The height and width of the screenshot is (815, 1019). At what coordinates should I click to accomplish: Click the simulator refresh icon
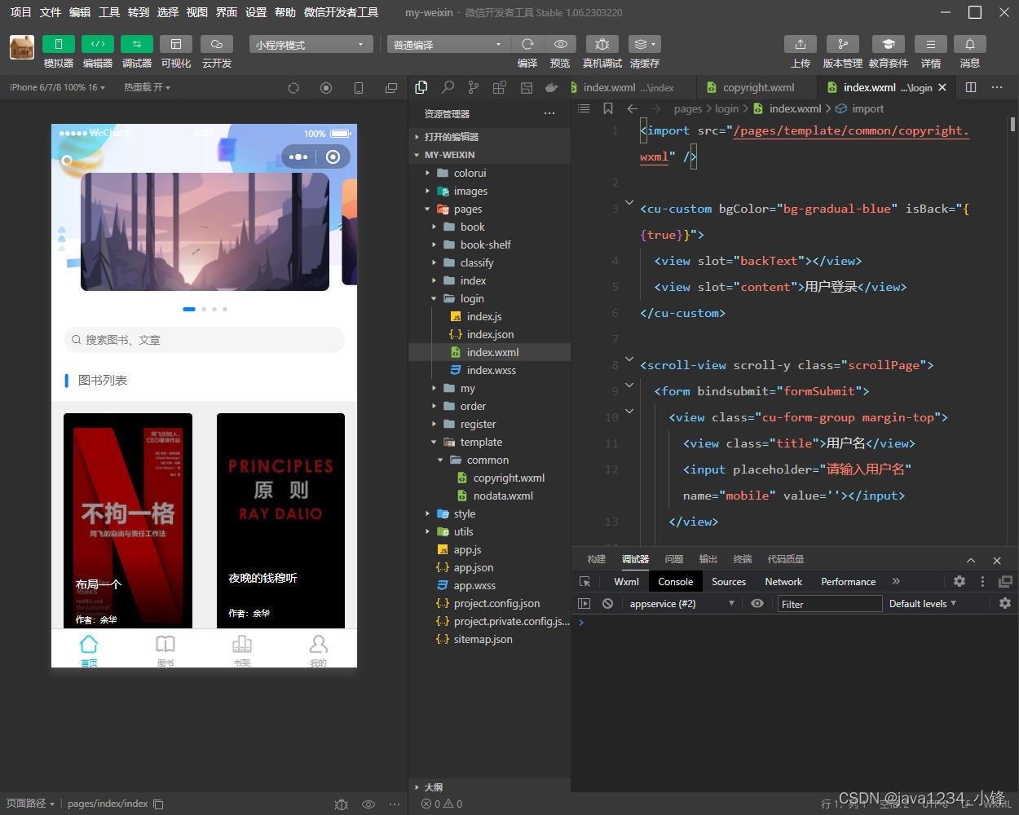pos(293,87)
